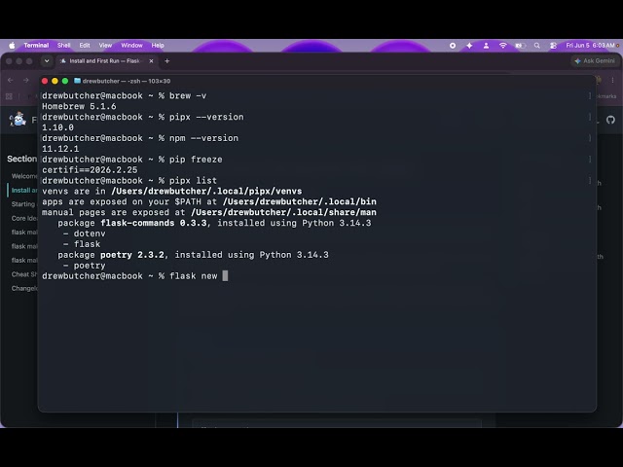This screenshot has height=467, width=623.
Task: Click the screen recording status icon in menu bar
Action: 453,46
